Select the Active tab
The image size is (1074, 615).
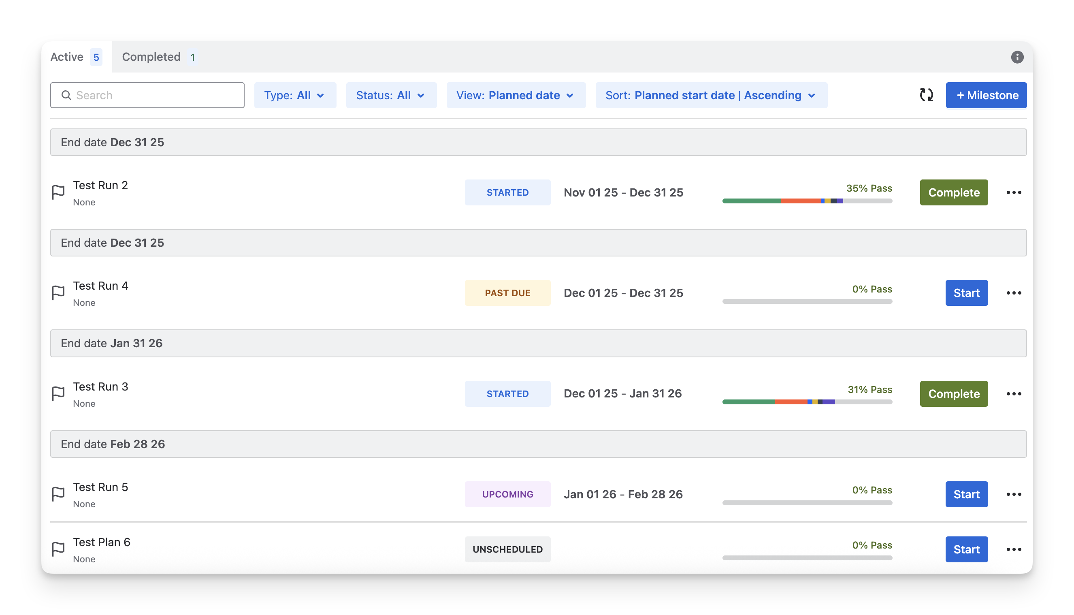[76, 57]
